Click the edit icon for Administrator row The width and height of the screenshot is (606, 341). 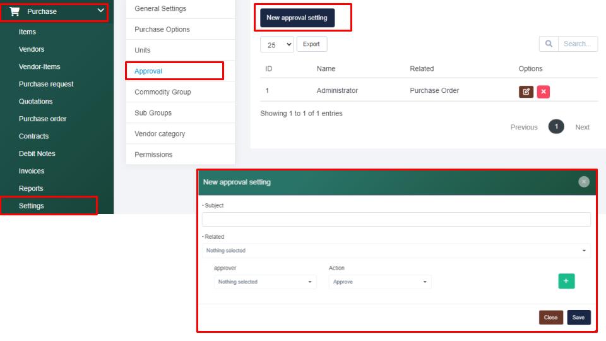526,92
